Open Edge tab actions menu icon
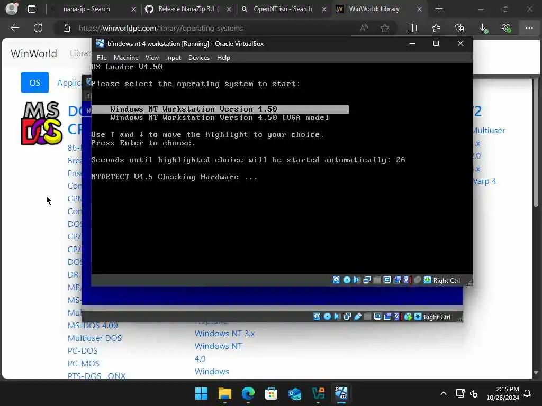This screenshot has width=542, height=406. tap(31, 9)
